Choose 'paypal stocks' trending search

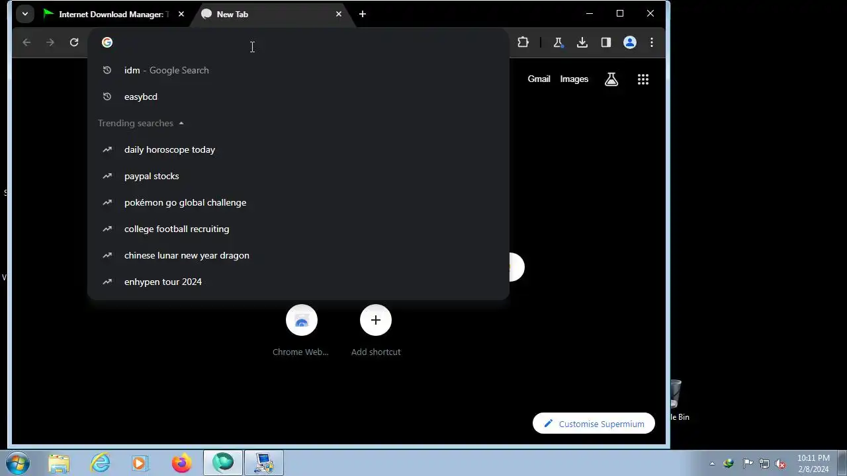coord(298,176)
